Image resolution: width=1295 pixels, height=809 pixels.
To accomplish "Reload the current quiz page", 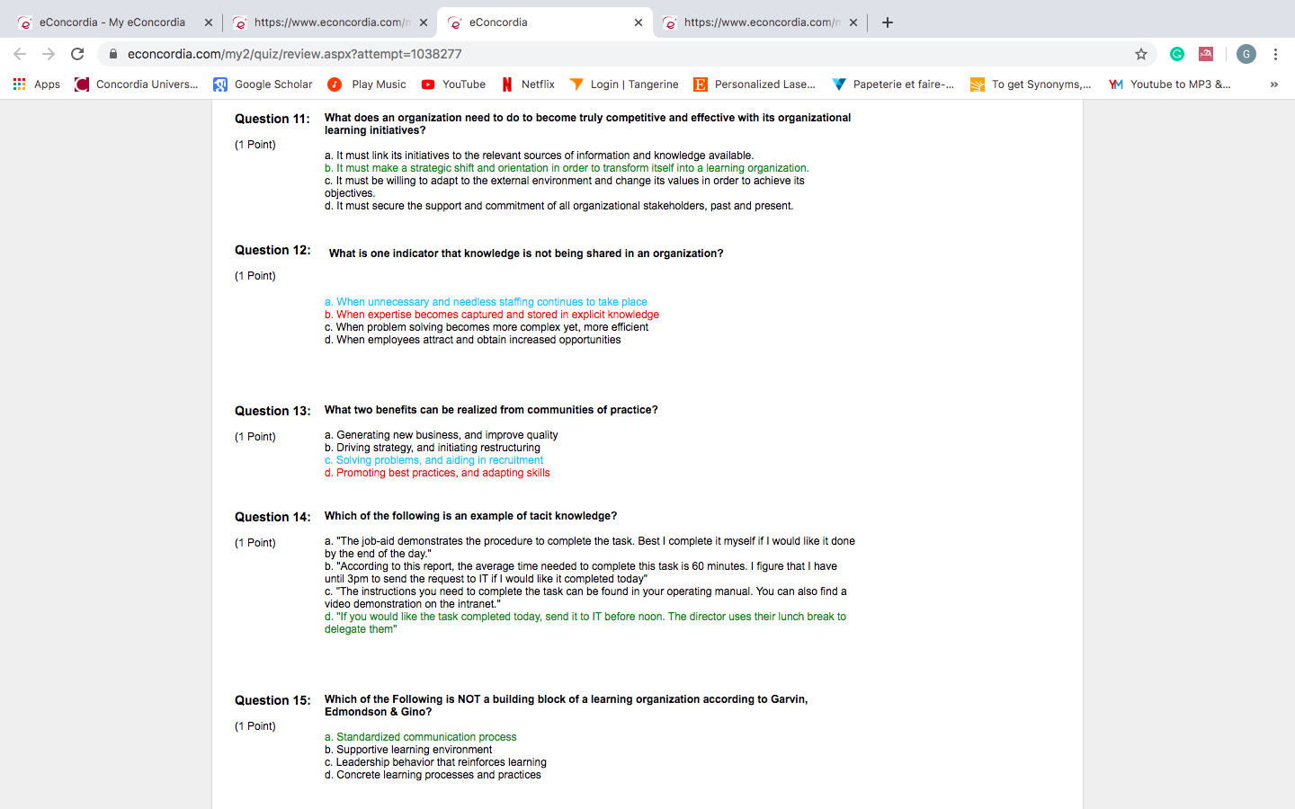I will click(x=77, y=54).
